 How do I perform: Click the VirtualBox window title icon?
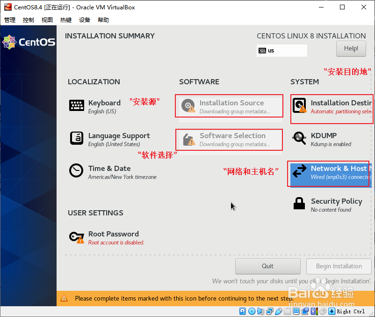click(x=8, y=7)
